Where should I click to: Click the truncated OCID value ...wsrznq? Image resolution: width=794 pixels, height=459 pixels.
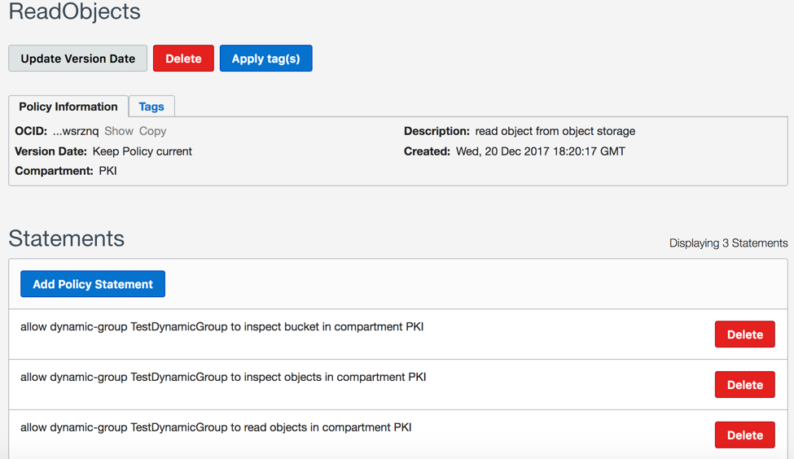[76, 131]
